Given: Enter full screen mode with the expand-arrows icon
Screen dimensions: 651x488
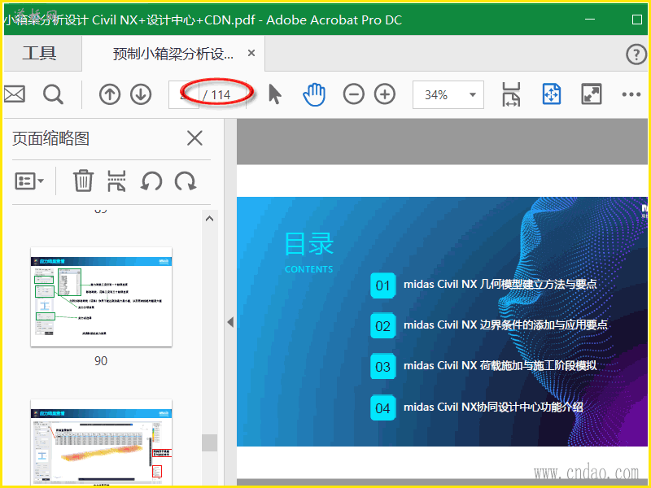Looking at the screenshot, I should point(592,94).
